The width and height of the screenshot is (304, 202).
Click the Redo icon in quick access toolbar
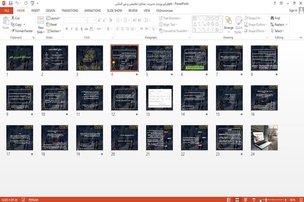[x=26, y=4]
